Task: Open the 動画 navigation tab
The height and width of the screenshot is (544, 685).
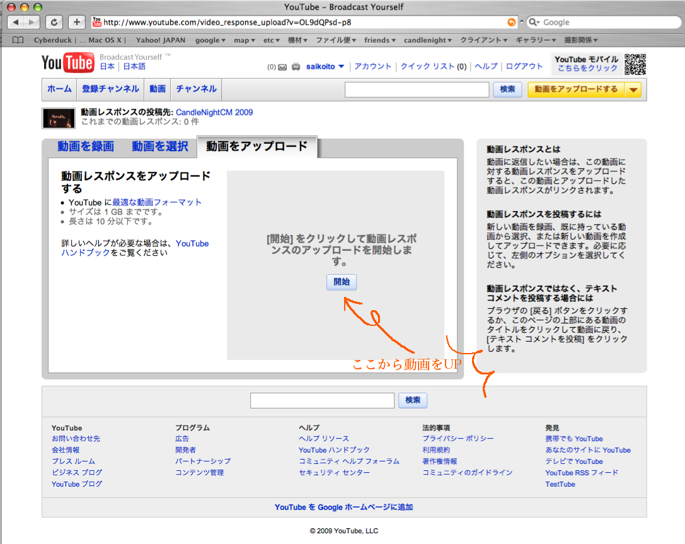Action: pyautogui.click(x=158, y=89)
